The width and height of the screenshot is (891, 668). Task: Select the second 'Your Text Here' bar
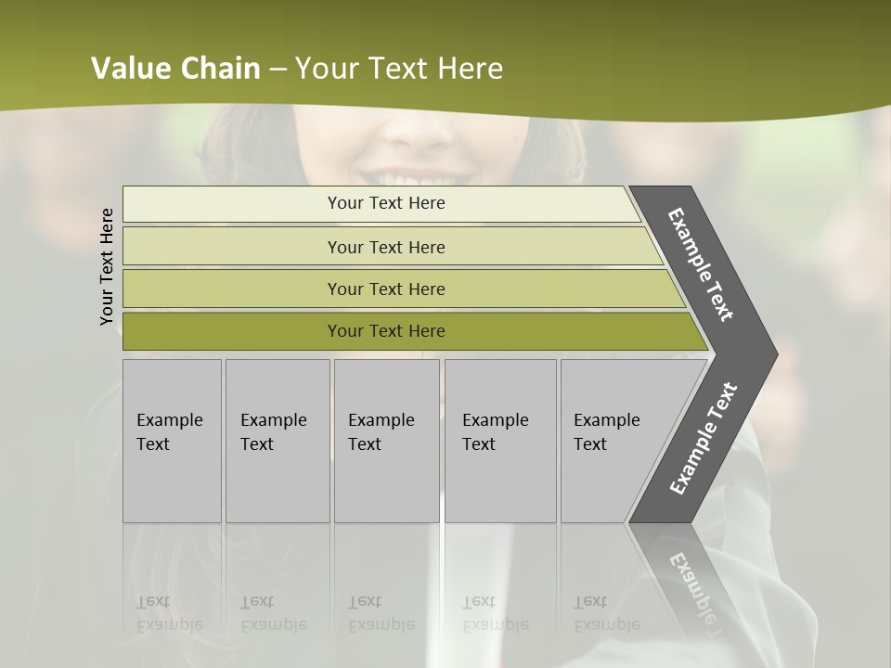(392, 247)
